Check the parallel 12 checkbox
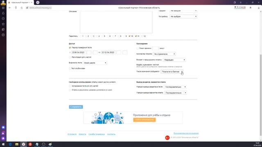262x147 pixels. tap(142, 36)
